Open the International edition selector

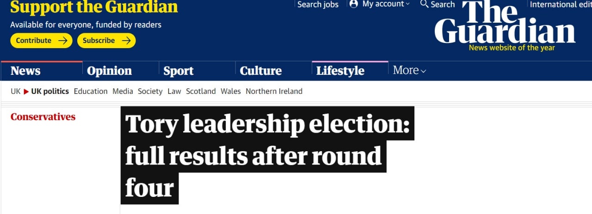[561, 5]
